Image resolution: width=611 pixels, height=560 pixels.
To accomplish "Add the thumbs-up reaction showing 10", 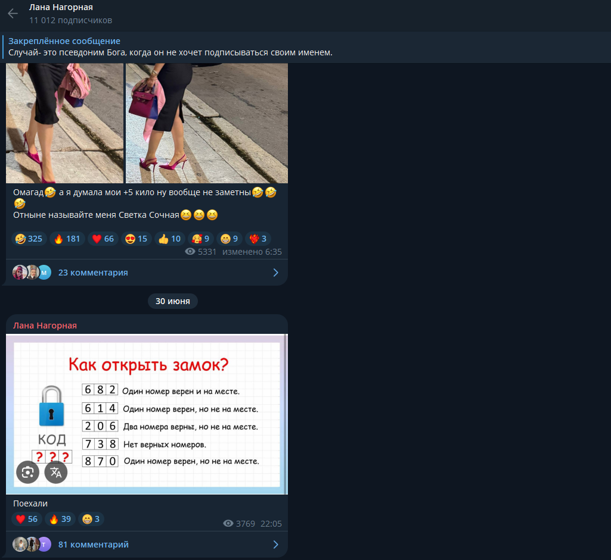I will click(169, 239).
